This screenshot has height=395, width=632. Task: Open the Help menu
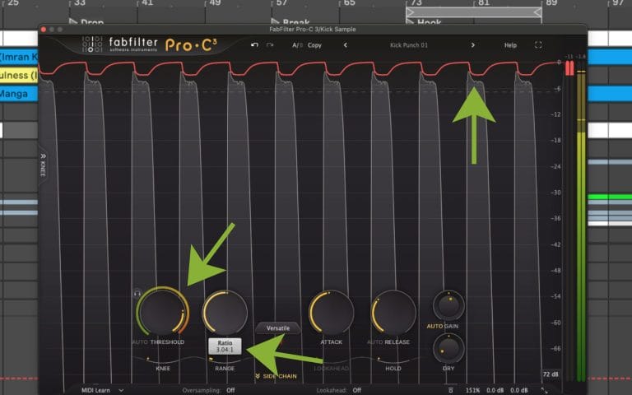(510, 45)
